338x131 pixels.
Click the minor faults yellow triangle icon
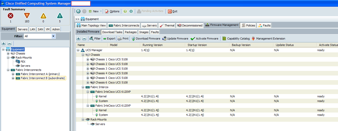(43, 16)
